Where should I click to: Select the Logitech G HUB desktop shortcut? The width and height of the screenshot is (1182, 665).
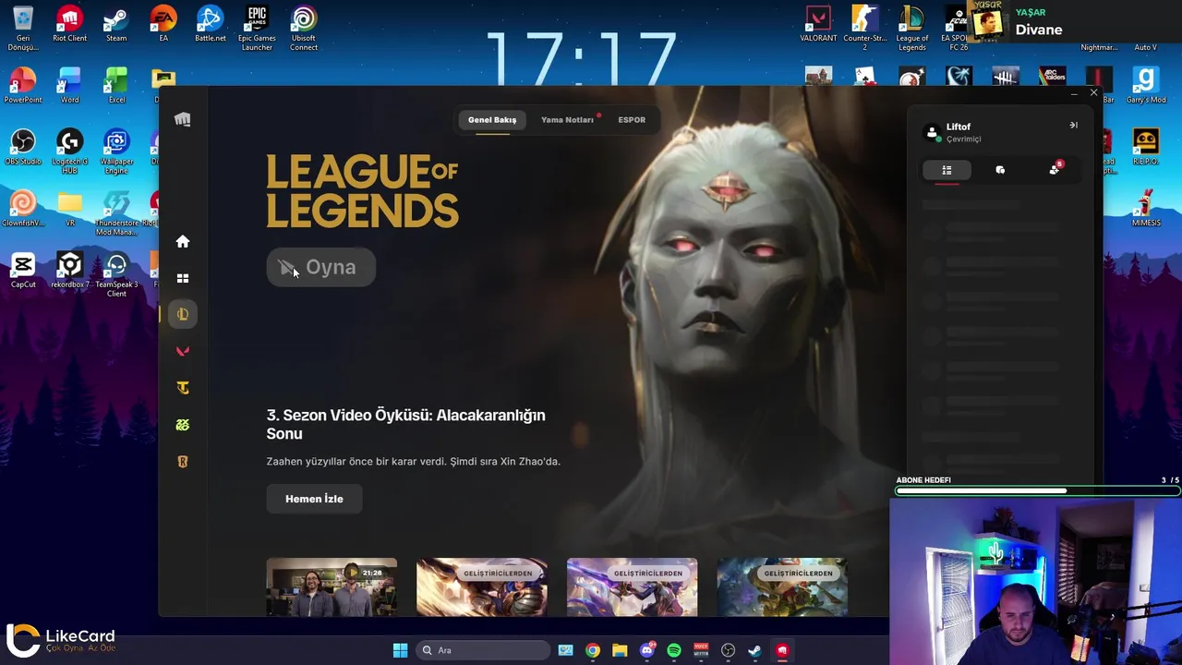click(x=69, y=151)
